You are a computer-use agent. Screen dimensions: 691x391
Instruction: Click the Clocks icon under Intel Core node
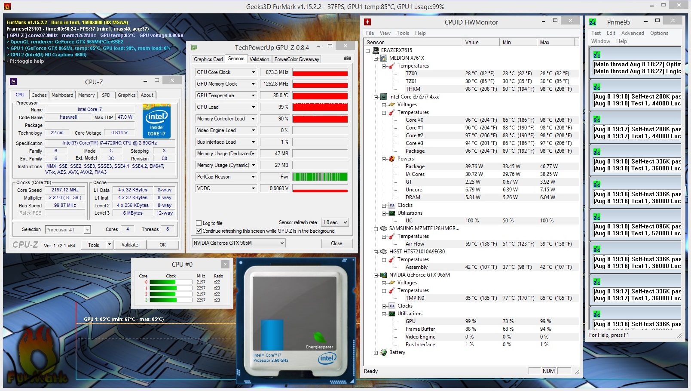(x=392, y=205)
